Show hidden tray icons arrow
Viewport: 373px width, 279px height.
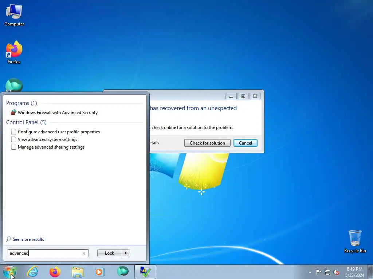coord(310,272)
